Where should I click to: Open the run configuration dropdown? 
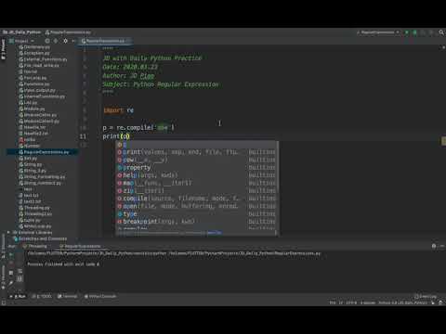(378, 32)
